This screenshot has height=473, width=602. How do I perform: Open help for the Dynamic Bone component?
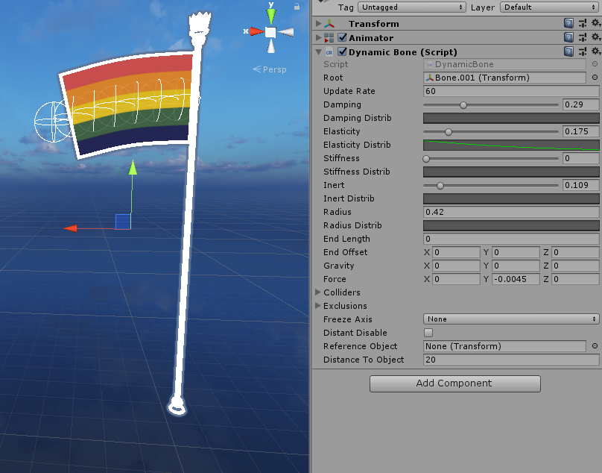[x=568, y=52]
